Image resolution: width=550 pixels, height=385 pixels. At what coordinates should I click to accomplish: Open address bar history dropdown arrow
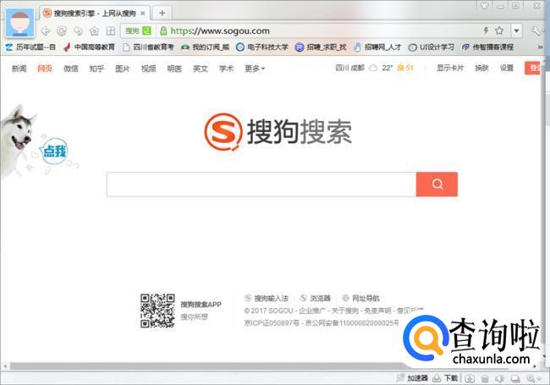(x=516, y=30)
